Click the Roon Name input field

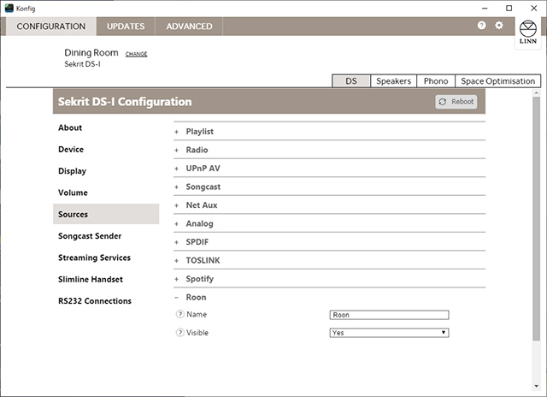[x=389, y=315]
